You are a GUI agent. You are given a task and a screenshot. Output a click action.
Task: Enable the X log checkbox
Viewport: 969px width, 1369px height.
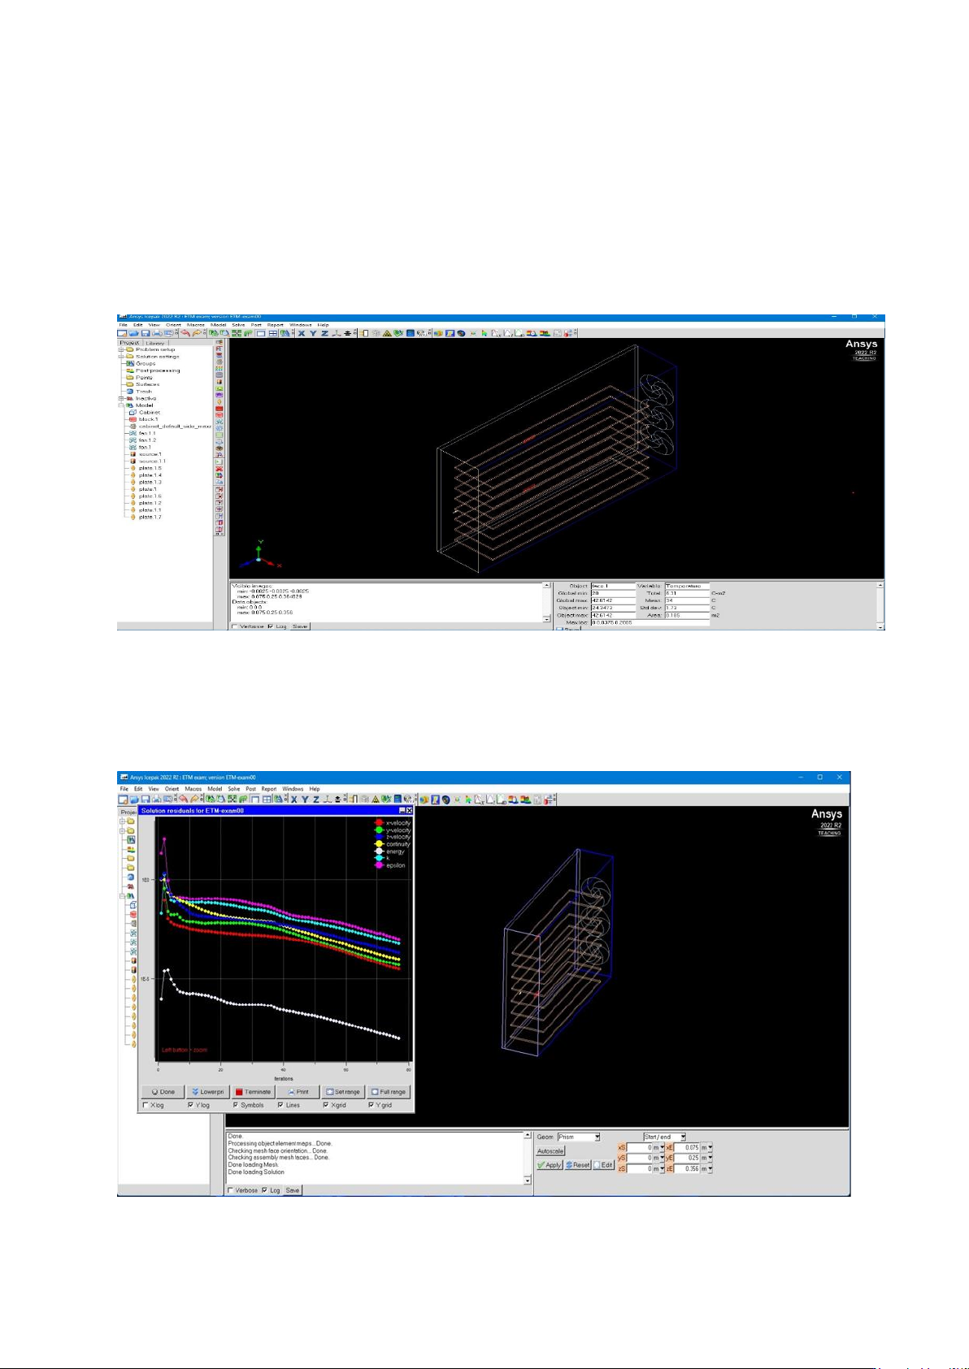146,1105
